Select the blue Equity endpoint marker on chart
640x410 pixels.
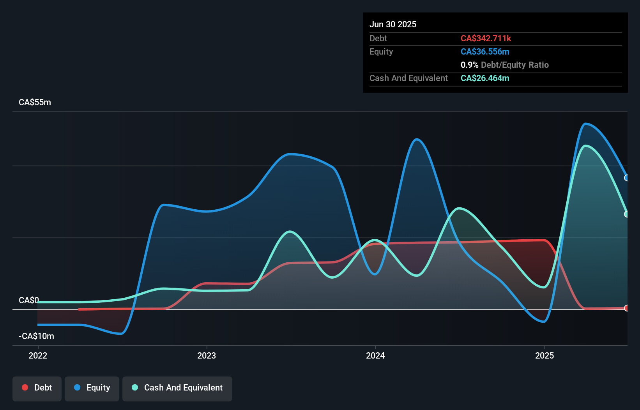(x=627, y=178)
